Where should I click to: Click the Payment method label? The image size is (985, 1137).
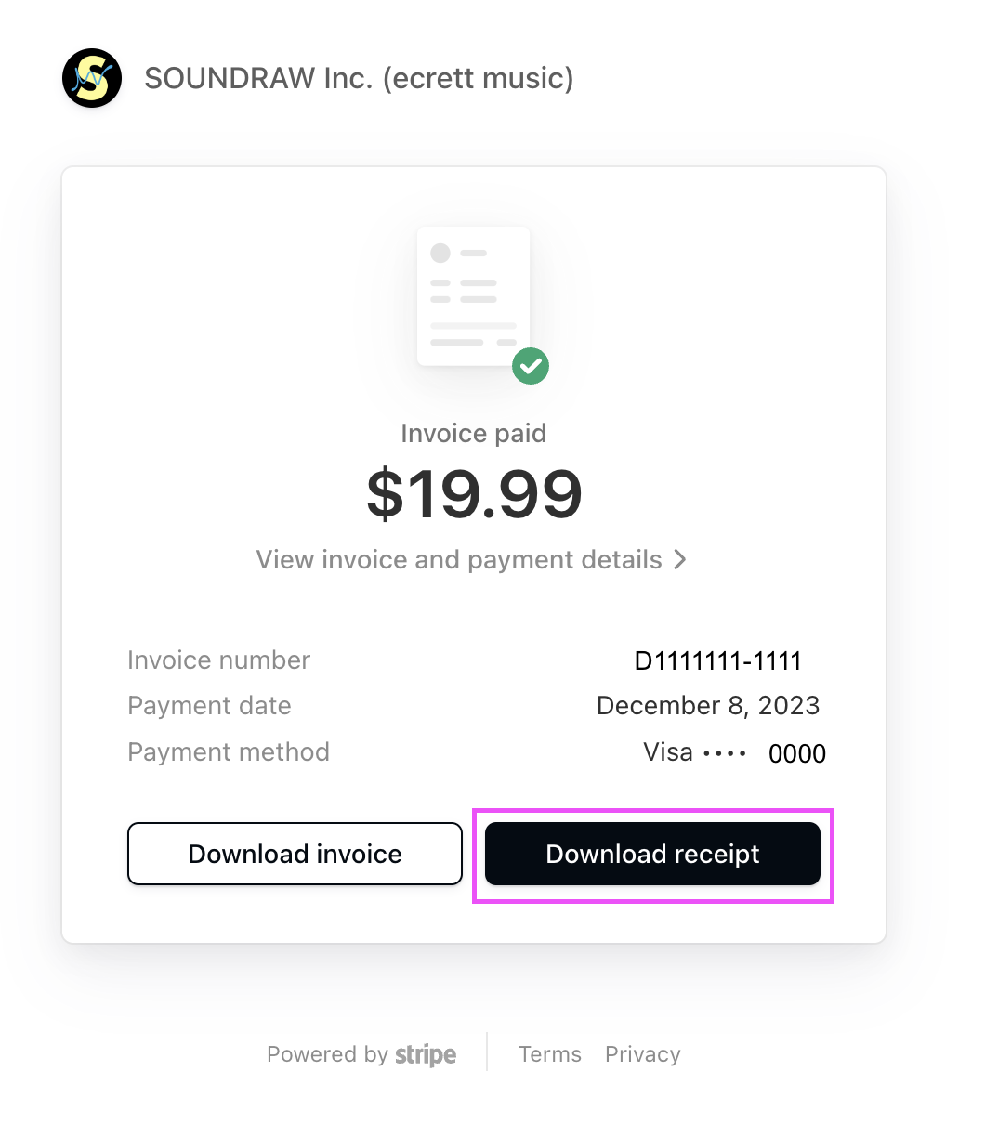click(x=229, y=751)
